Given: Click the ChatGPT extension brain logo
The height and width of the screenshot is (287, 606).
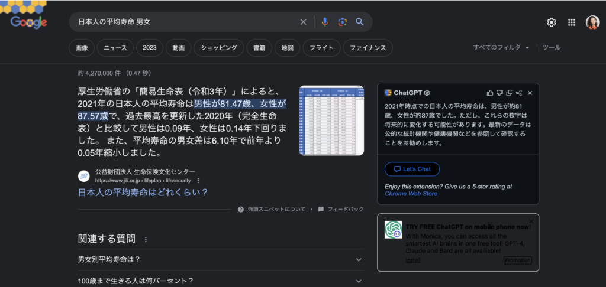Looking at the screenshot, I should click(388, 93).
